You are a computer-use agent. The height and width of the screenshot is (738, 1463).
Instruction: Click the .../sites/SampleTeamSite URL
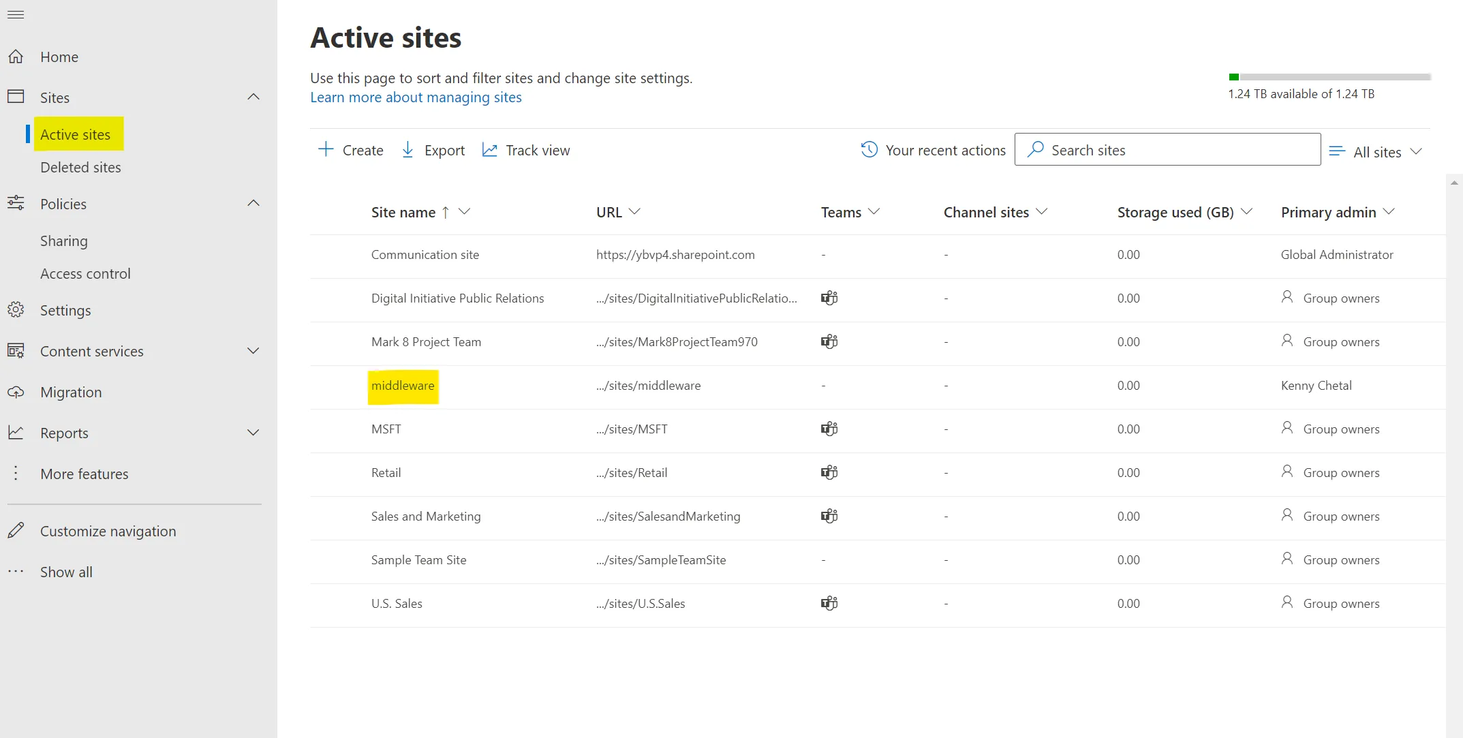[x=661, y=560]
